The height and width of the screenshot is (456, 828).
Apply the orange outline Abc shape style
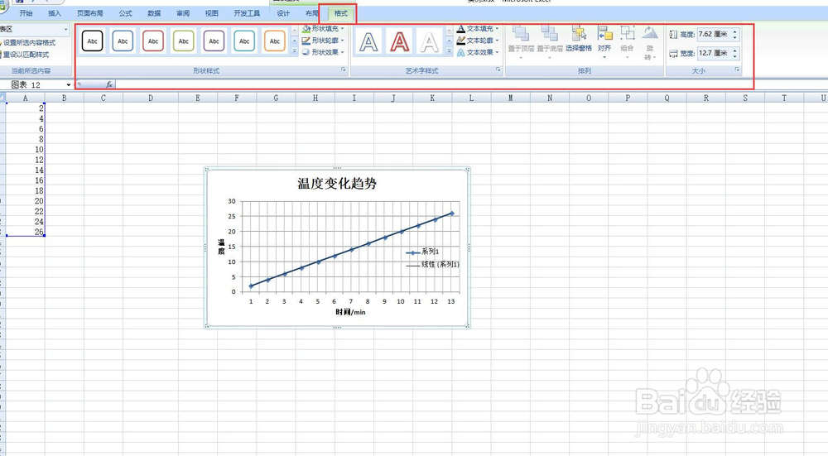click(275, 41)
